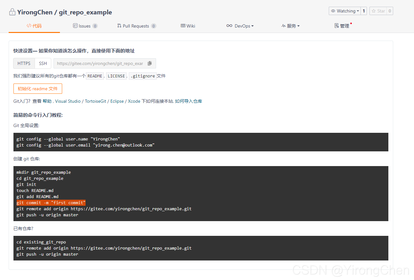Open the Eclipse link
The image size is (414, 280).
(117, 101)
